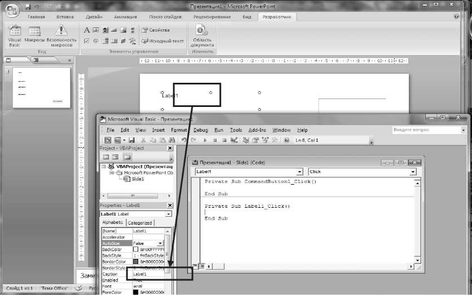Toggle Folders icon in Project pane

pos(127,157)
